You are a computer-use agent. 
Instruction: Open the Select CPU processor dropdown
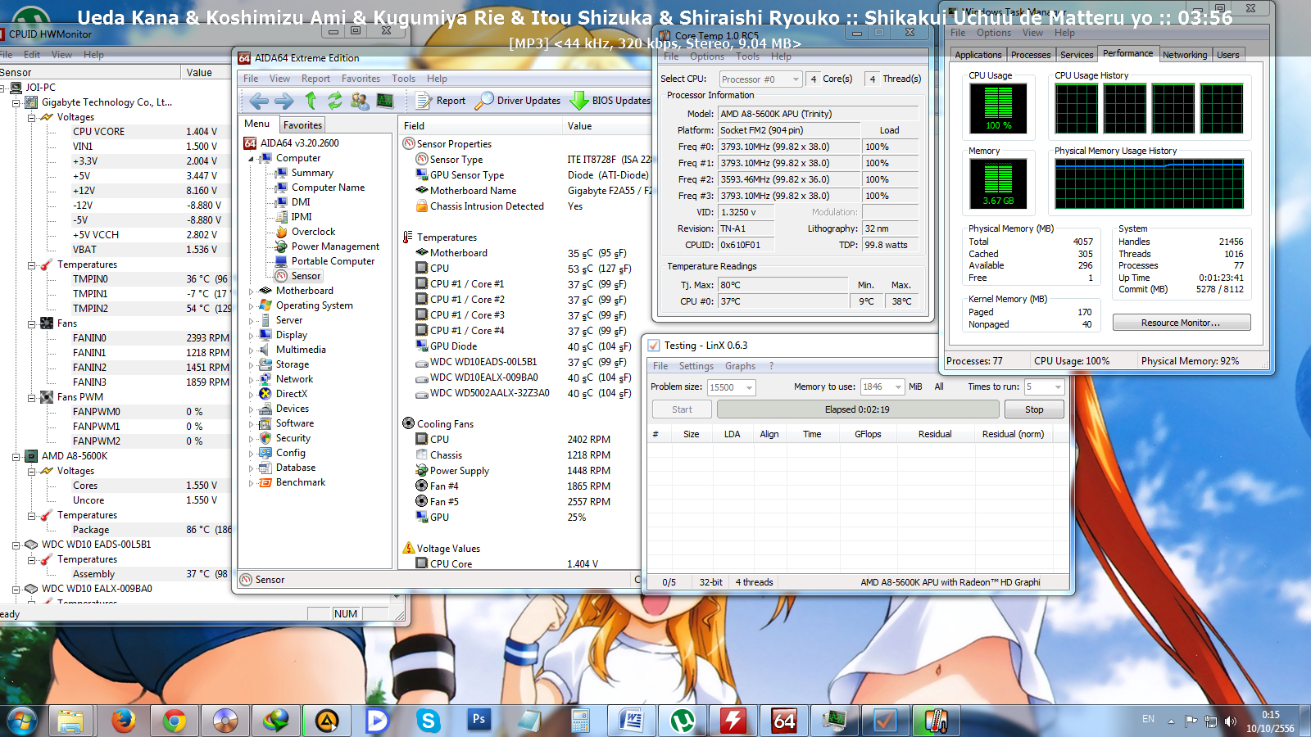click(760, 79)
